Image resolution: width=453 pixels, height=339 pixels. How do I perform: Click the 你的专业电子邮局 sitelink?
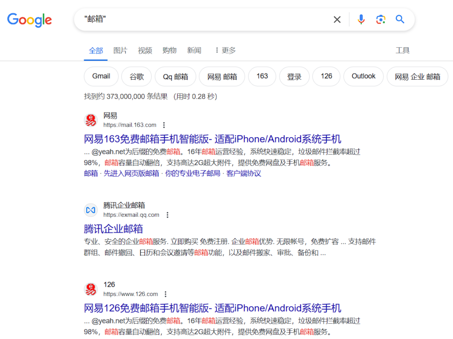193,173
